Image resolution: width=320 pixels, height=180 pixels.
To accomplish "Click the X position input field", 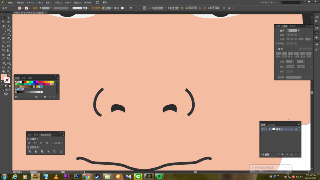I will [x=158, y=8].
